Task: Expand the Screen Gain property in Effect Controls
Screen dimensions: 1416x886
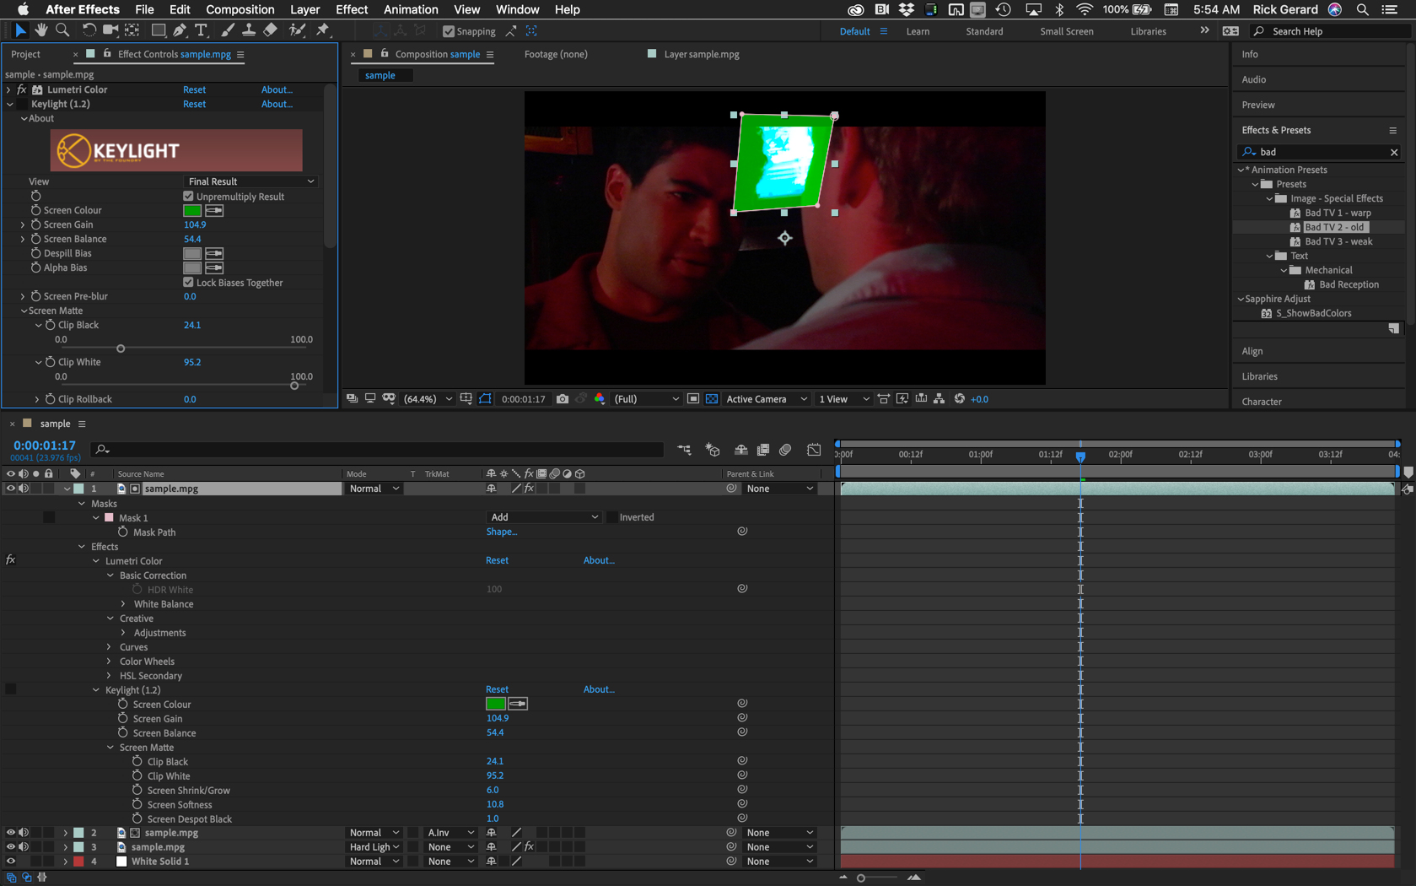Action: (23, 224)
